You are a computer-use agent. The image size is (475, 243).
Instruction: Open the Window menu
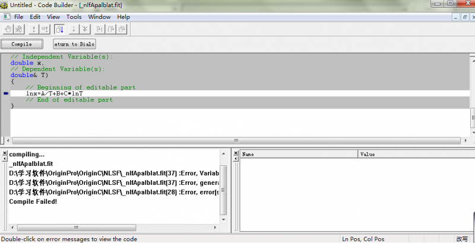tap(99, 17)
